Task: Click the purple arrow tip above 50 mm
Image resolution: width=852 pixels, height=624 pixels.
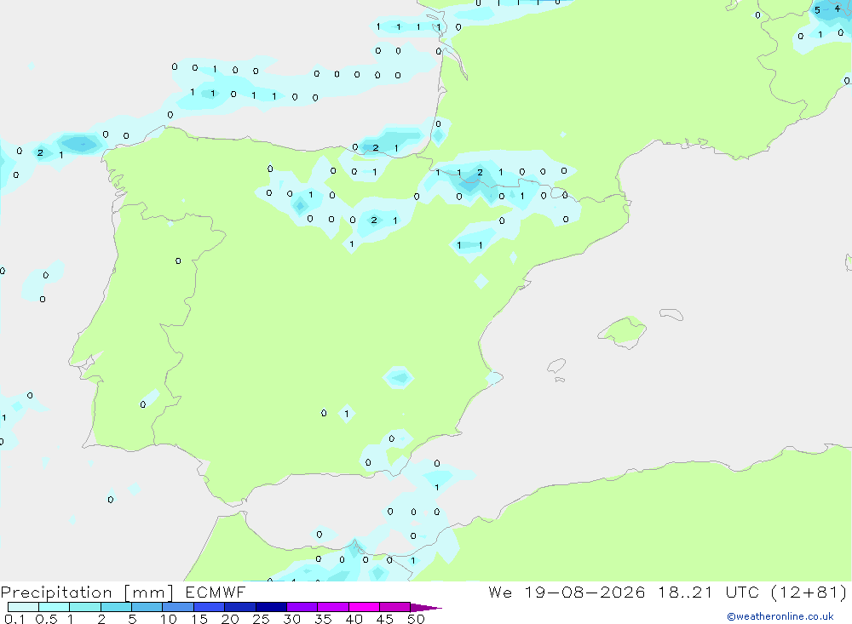Action: pyautogui.click(x=426, y=608)
